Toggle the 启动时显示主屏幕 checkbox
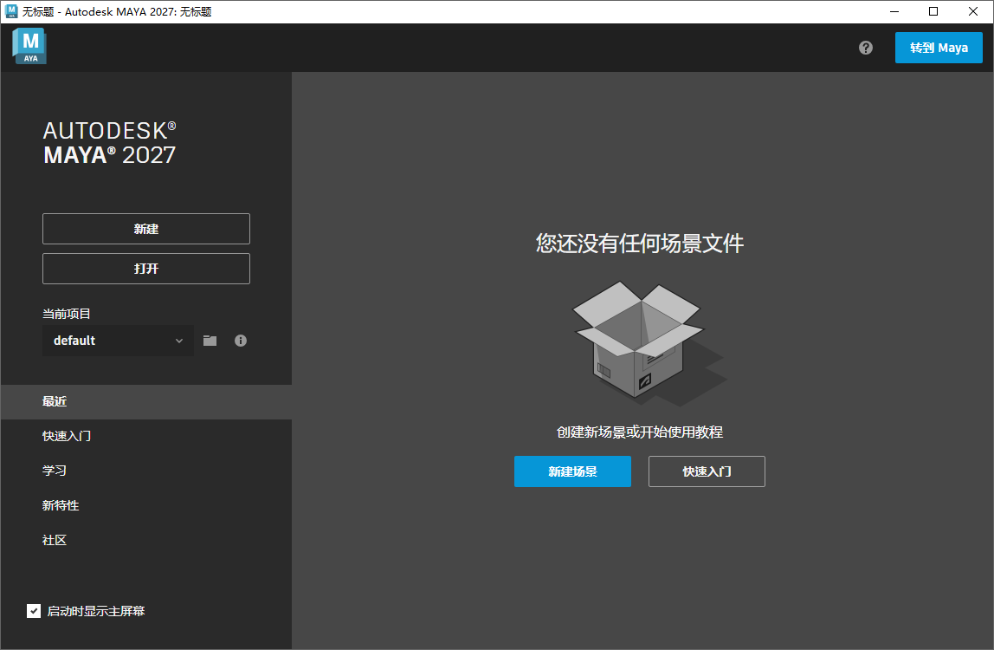This screenshot has height=650, width=994. click(x=34, y=610)
